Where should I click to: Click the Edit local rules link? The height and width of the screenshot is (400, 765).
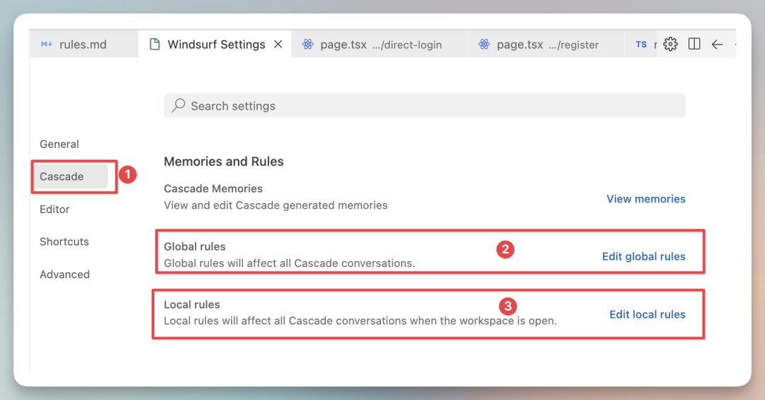[647, 314]
